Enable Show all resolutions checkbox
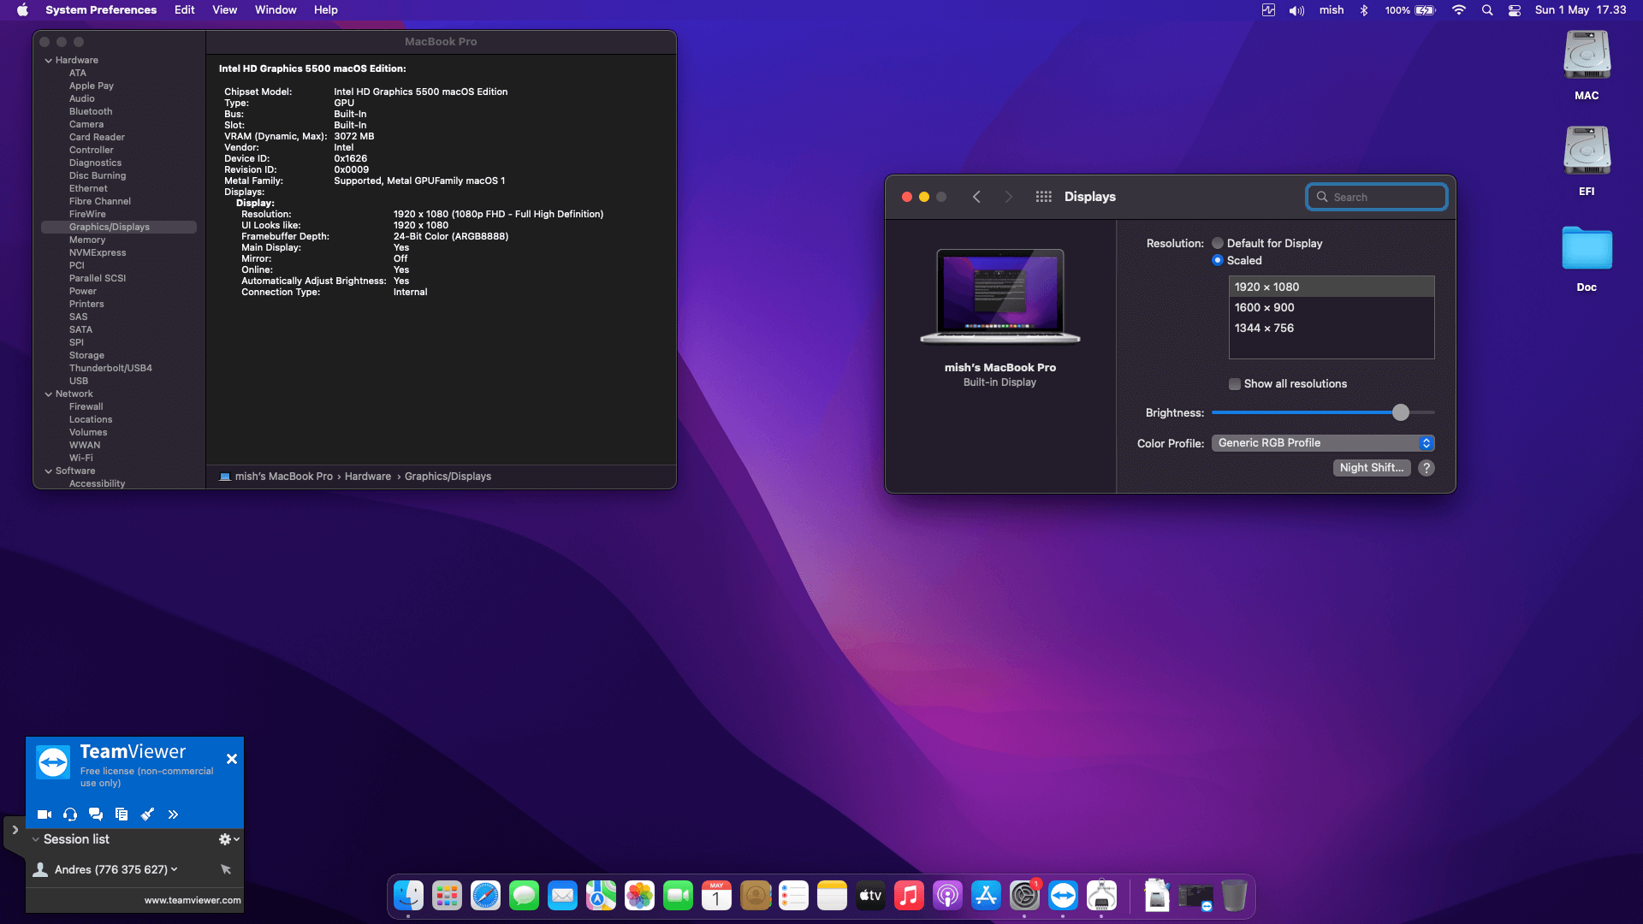This screenshot has height=924, width=1643. 1234,384
